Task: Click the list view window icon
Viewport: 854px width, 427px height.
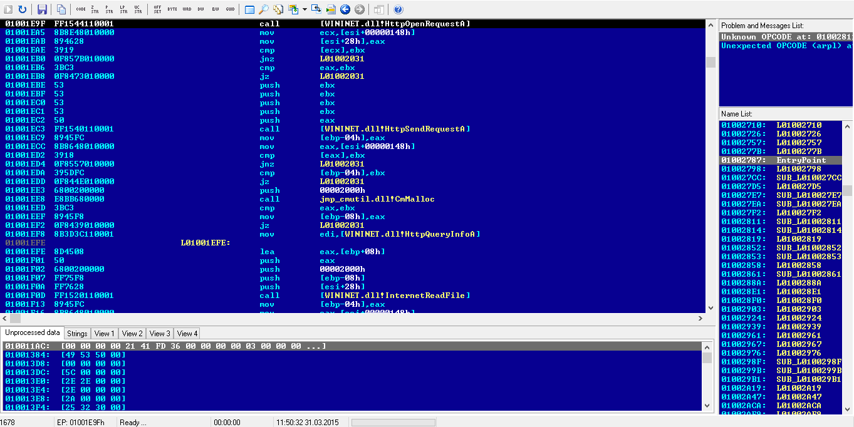Action: 249,9
